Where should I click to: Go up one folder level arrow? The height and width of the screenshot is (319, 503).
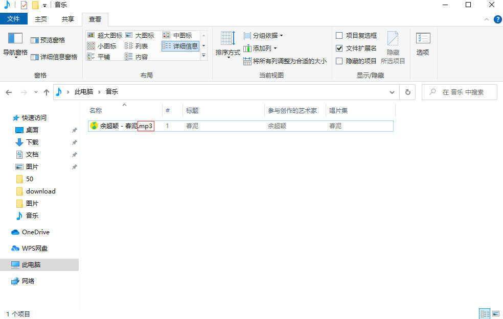pos(47,92)
